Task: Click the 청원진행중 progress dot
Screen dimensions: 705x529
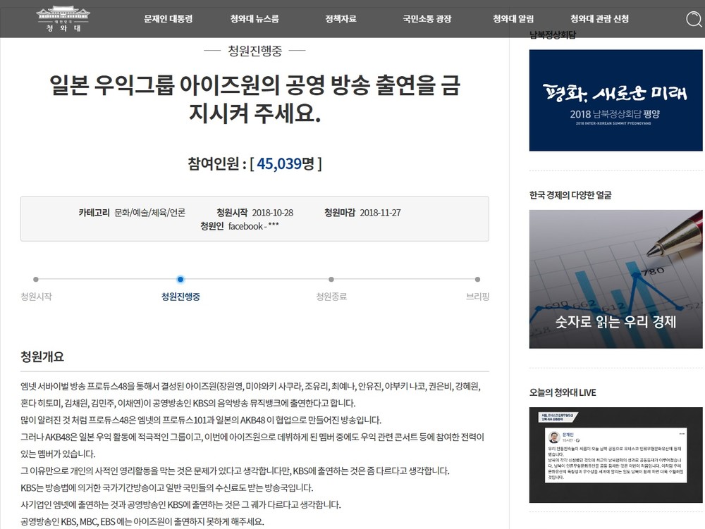Action: [182, 279]
